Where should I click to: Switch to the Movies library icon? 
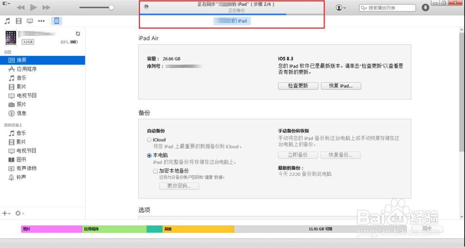coord(19,21)
